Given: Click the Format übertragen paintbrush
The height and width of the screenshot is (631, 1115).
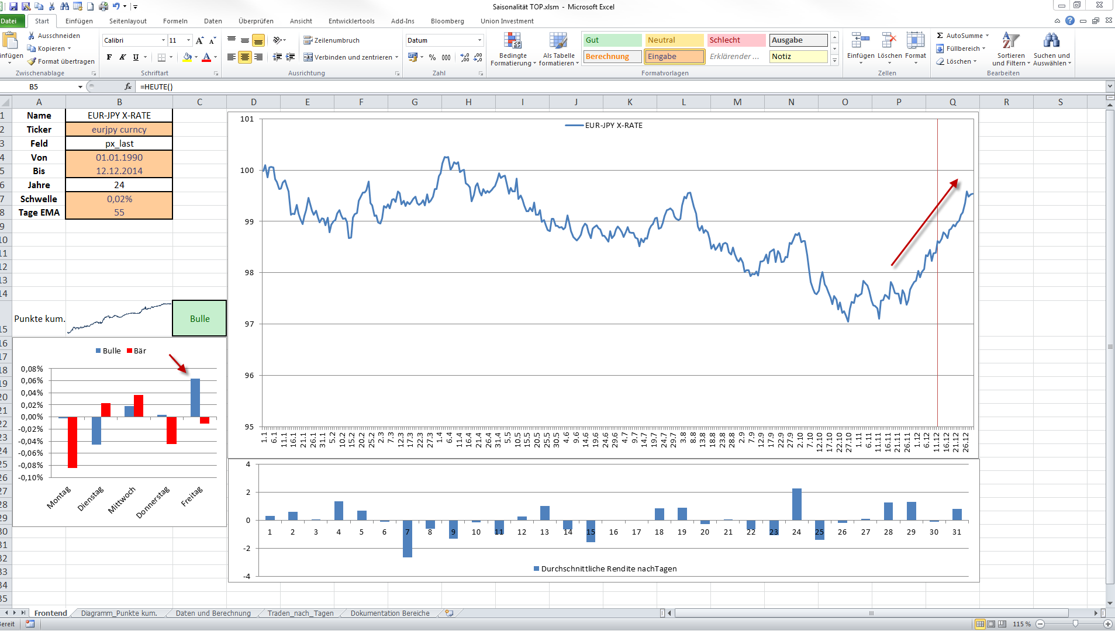Looking at the screenshot, I should pyautogui.click(x=32, y=61).
